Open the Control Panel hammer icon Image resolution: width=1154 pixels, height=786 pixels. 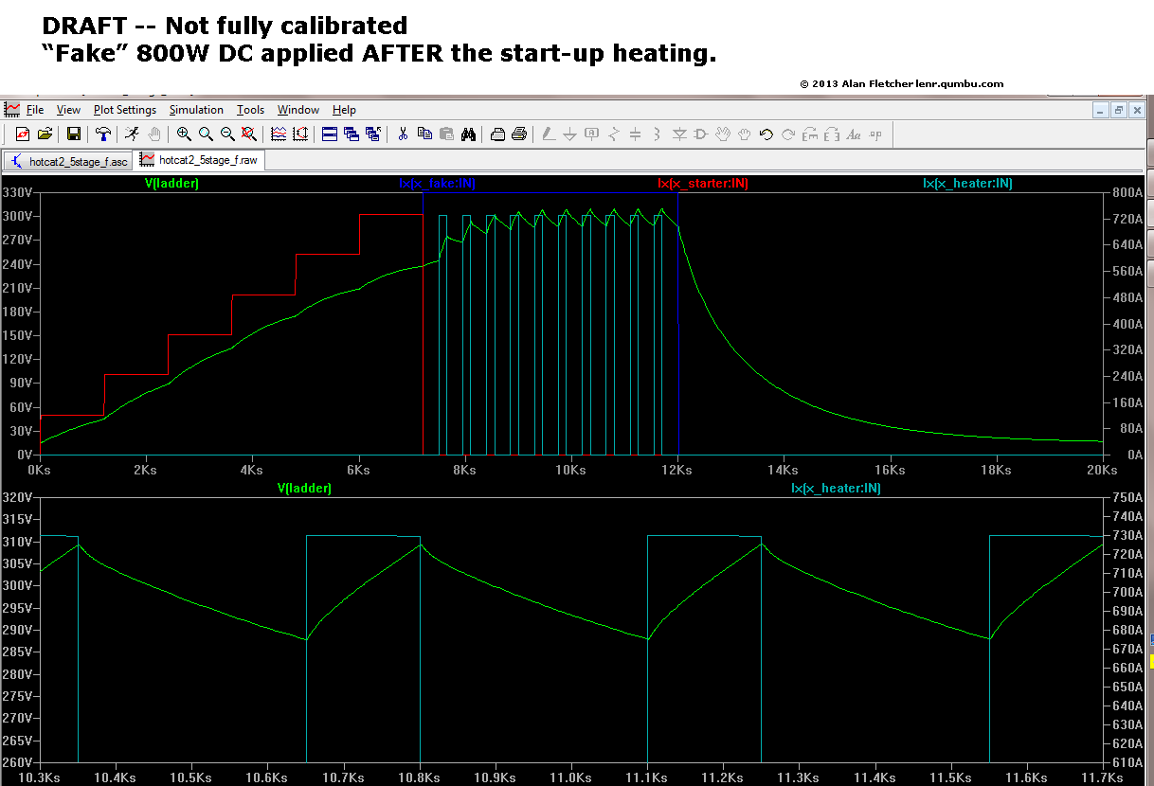(x=103, y=134)
